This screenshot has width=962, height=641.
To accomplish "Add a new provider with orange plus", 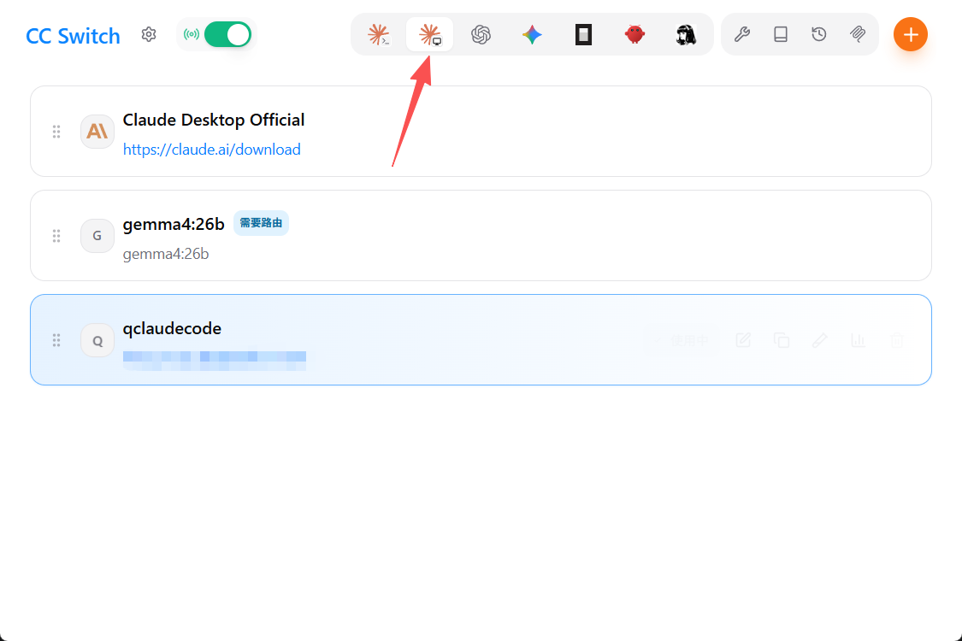I will pyautogui.click(x=911, y=34).
